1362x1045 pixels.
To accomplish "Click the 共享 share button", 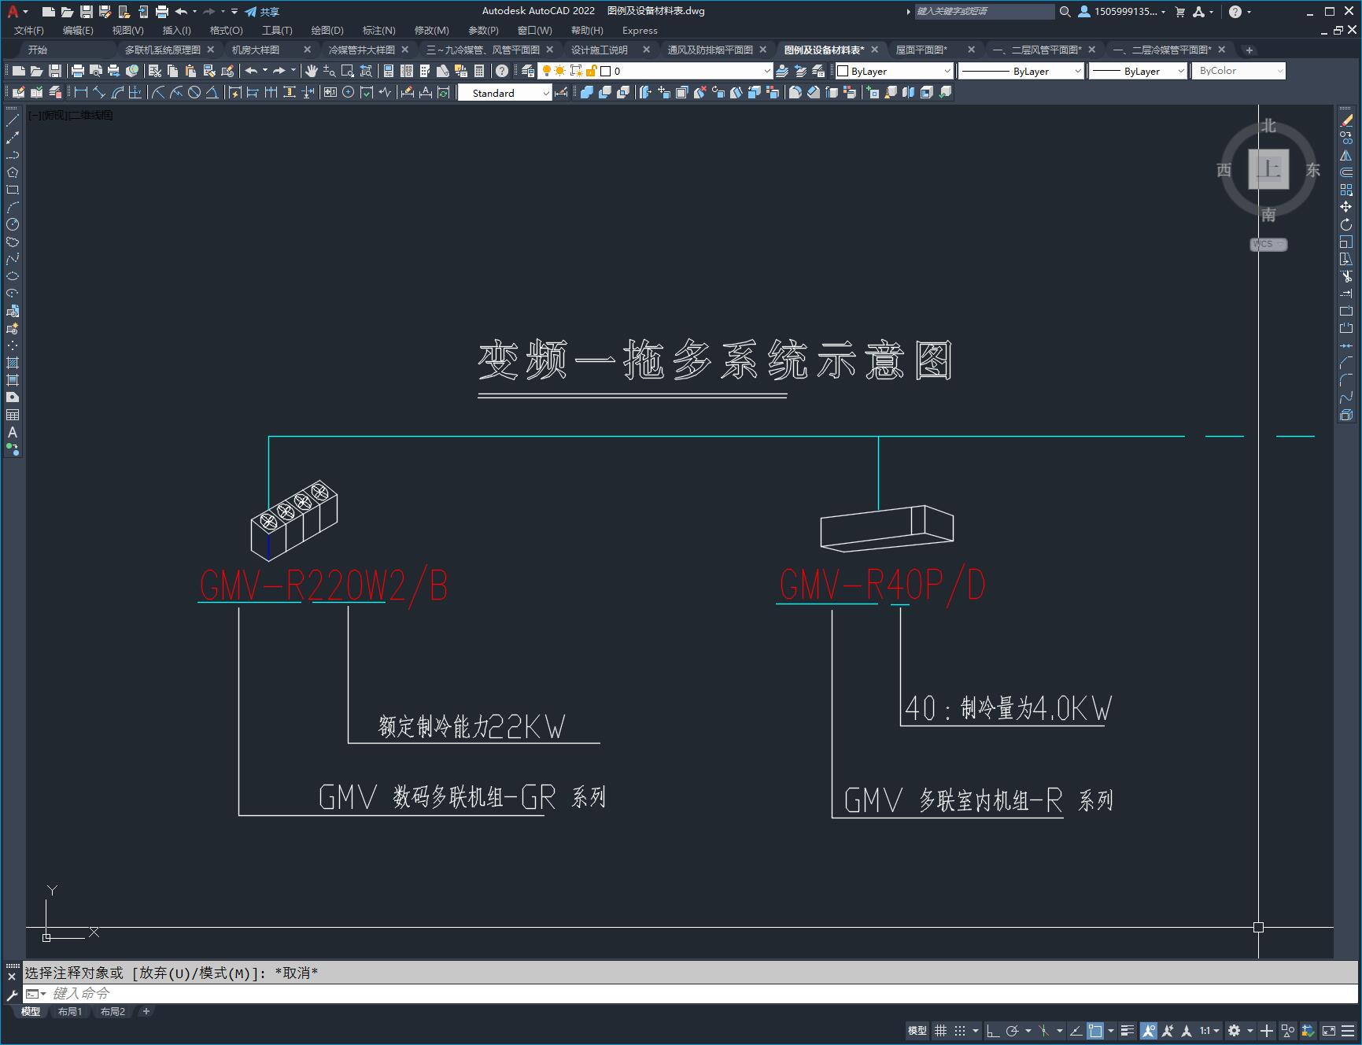I will 263,11.
